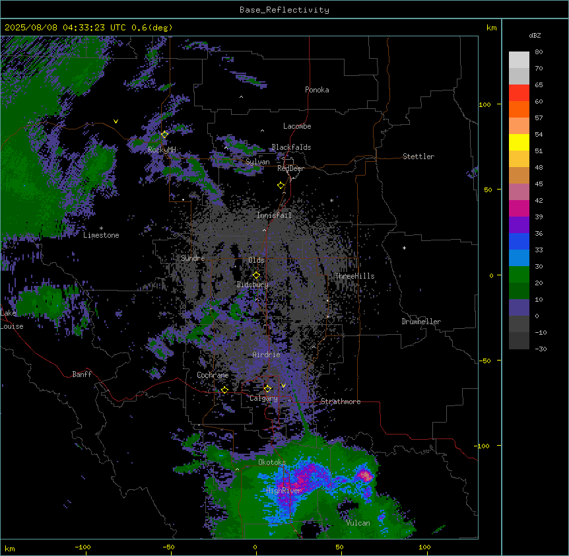Viewport: 569px width, 556px height.
Task: Click the magenta 39-42 dBZ legend swatch
Action: pyautogui.click(x=519, y=209)
